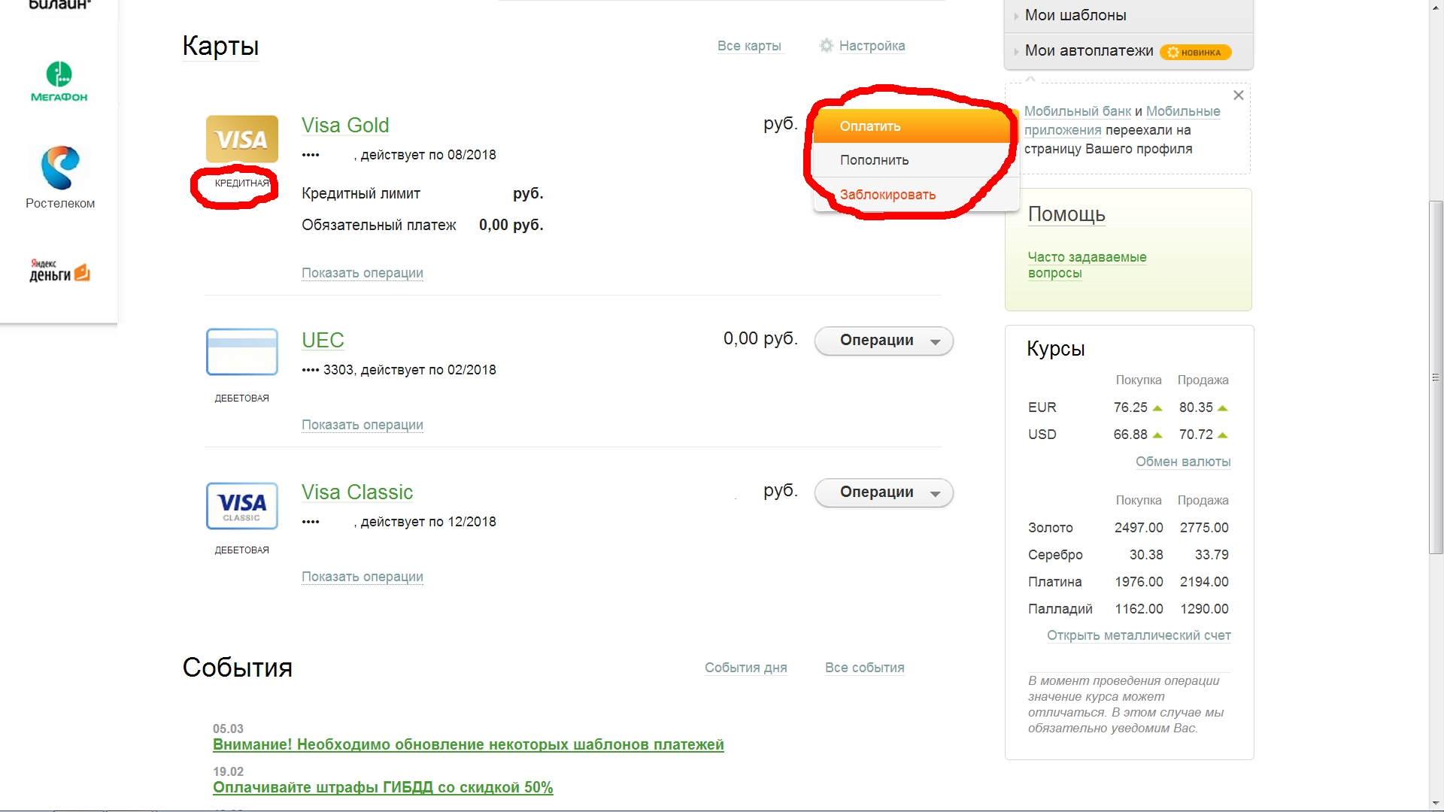This screenshot has width=1444, height=812.
Task: Open the Все карты link
Action: [x=749, y=46]
